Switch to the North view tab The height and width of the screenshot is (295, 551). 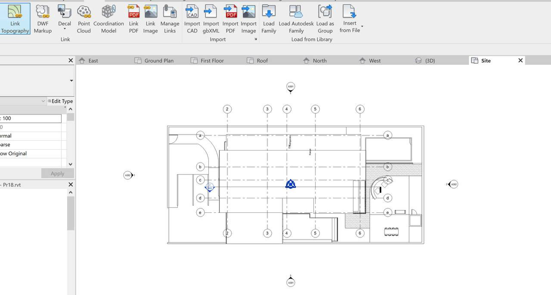pos(319,61)
